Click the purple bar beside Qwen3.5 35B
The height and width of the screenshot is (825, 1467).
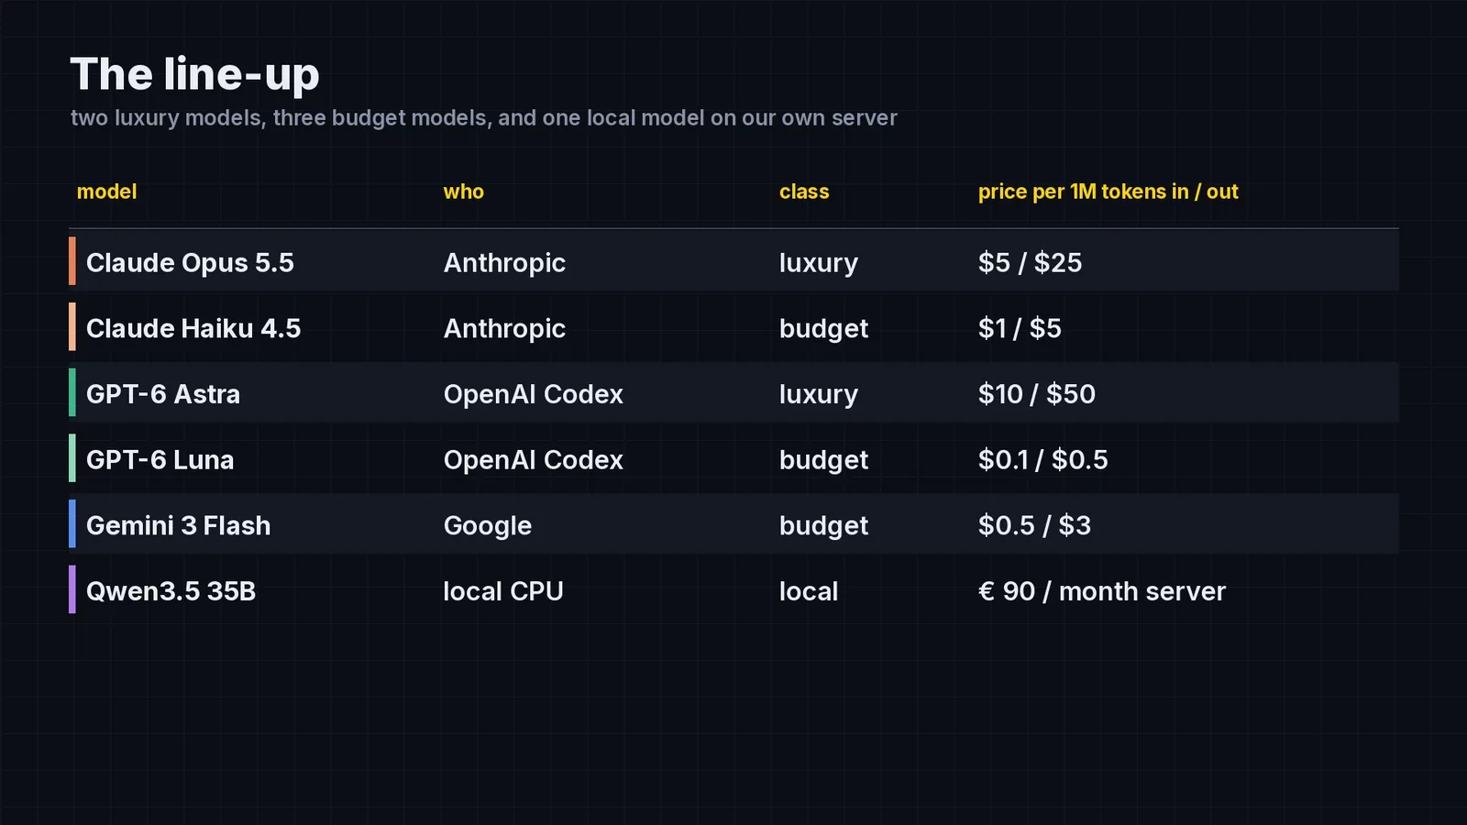72,589
